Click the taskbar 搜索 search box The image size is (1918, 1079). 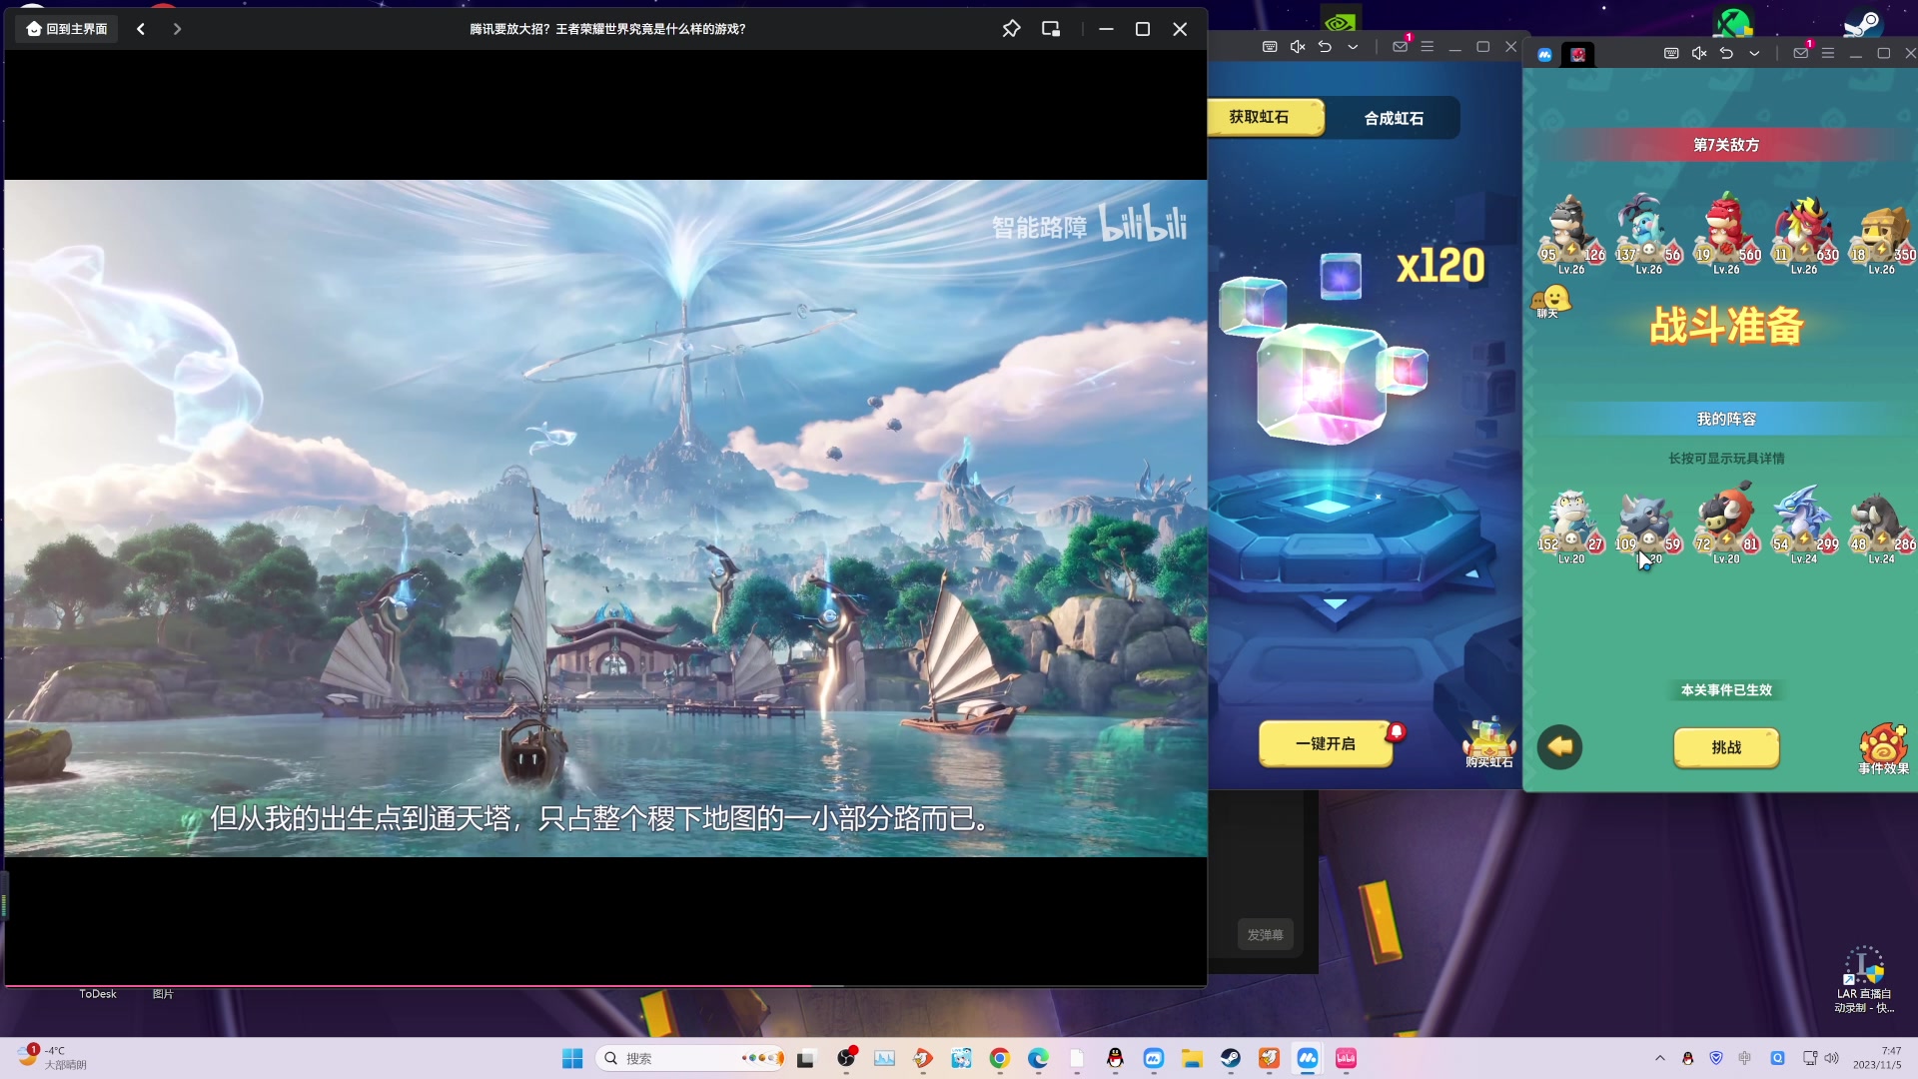click(x=690, y=1058)
